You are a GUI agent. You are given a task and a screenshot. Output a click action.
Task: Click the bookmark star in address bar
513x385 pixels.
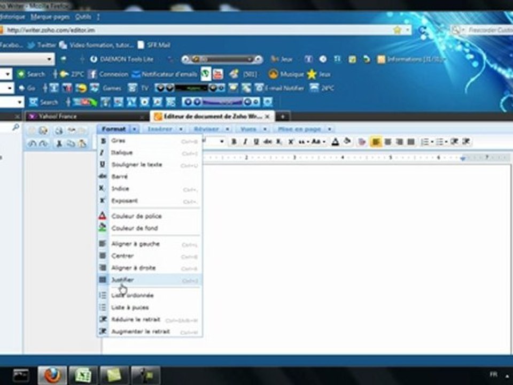(397, 30)
